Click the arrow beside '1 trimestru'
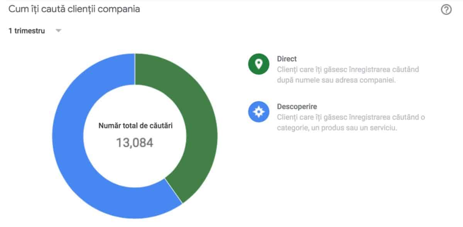Viewport: 463px width, 227px height. (58, 31)
